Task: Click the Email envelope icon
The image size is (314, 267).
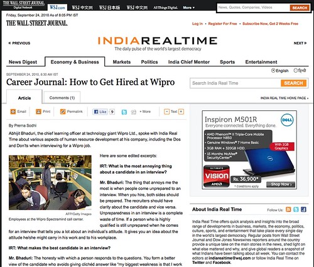Action: 13,112
